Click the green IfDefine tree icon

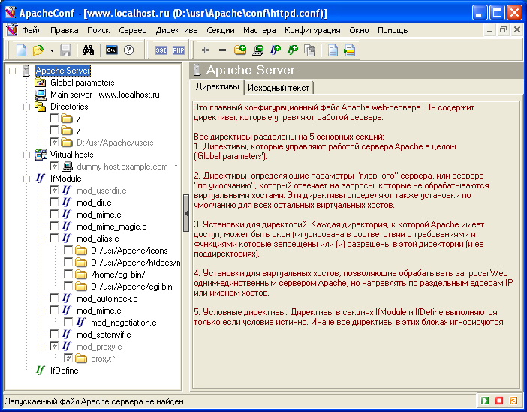point(40,370)
